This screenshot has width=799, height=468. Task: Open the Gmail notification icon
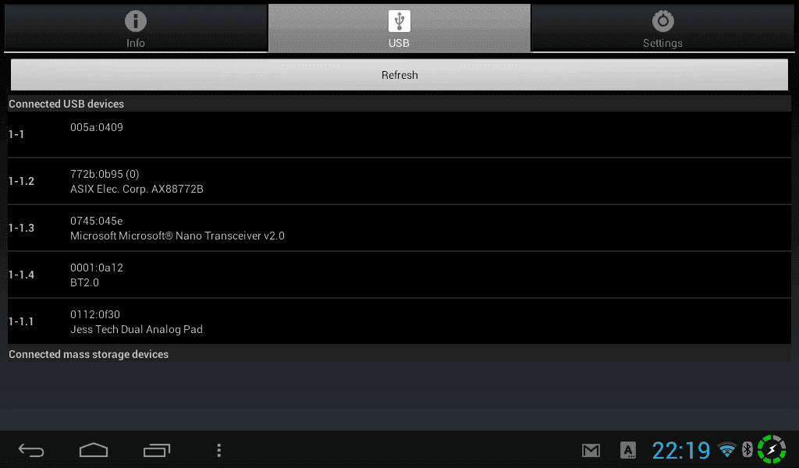pyautogui.click(x=591, y=450)
